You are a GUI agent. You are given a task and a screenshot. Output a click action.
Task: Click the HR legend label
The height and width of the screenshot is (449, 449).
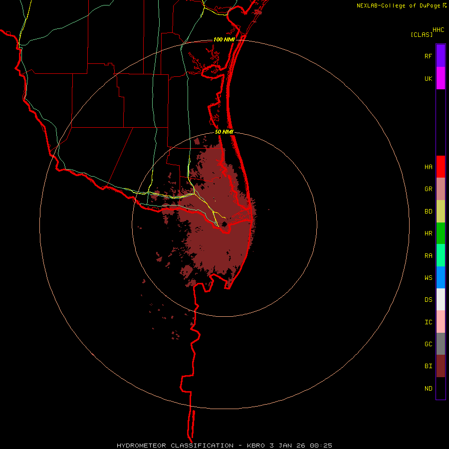coord(428,233)
